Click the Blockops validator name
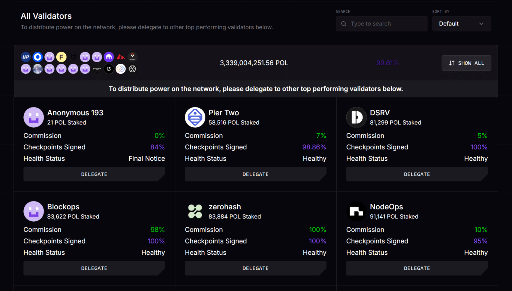 pyautogui.click(x=63, y=207)
